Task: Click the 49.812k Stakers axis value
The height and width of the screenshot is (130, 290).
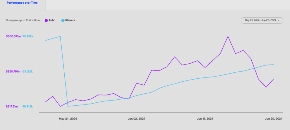Action: click(x=27, y=107)
